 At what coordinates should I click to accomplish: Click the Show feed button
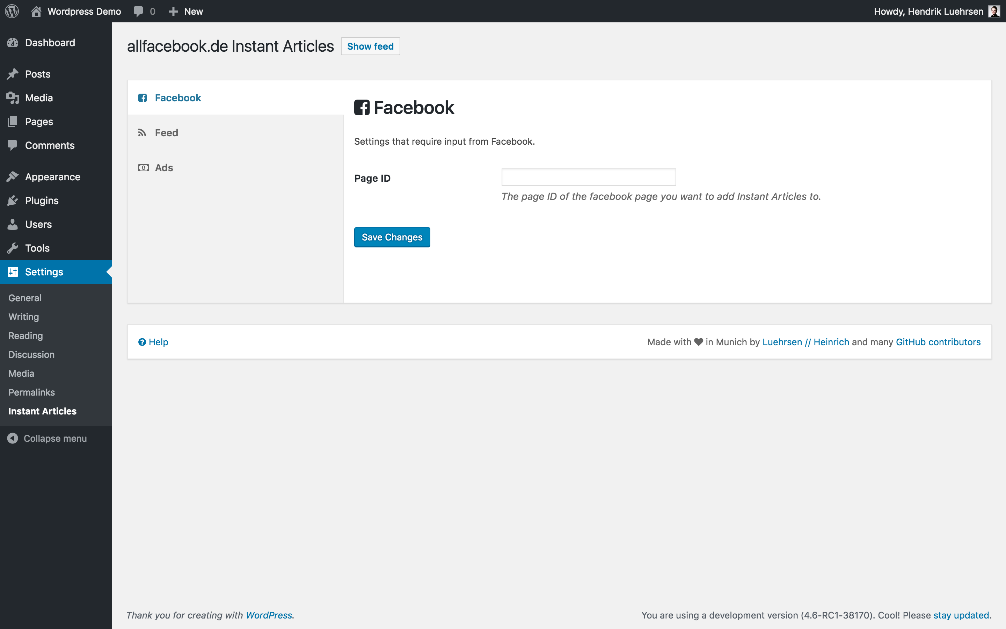click(370, 46)
